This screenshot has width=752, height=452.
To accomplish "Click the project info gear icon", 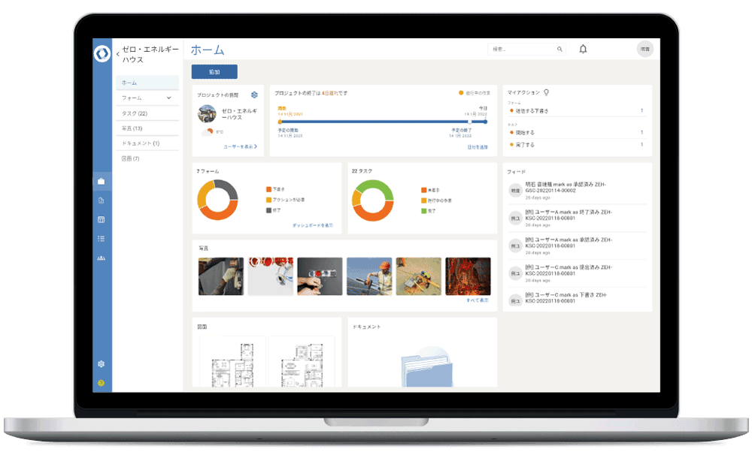I will click(254, 95).
